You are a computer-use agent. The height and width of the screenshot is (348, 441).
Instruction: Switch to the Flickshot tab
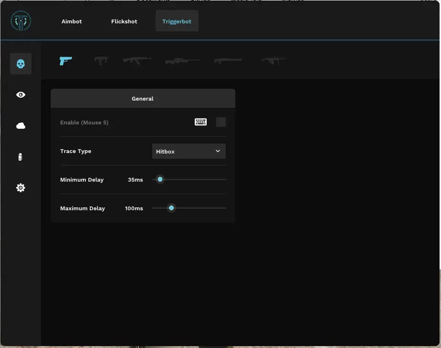pyautogui.click(x=124, y=21)
